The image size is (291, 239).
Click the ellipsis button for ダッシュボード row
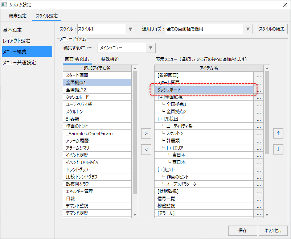(x=258, y=90)
